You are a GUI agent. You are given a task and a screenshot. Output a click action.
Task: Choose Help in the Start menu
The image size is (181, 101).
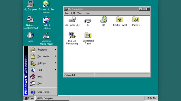pos(43,77)
